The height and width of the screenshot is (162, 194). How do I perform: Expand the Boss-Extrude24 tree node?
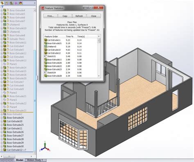tap(2, 118)
